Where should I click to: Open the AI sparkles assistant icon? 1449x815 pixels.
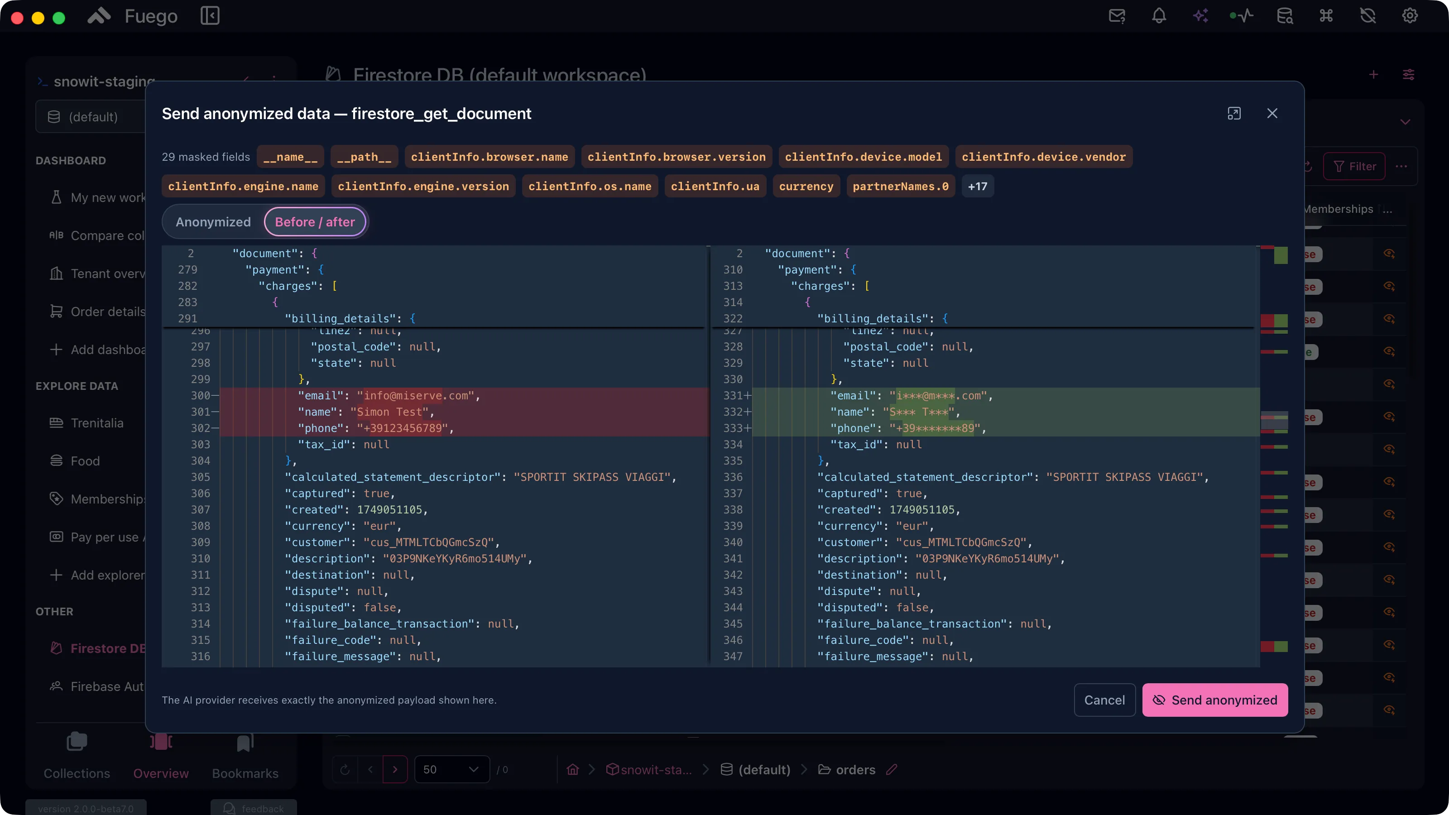[x=1200, y=16]
